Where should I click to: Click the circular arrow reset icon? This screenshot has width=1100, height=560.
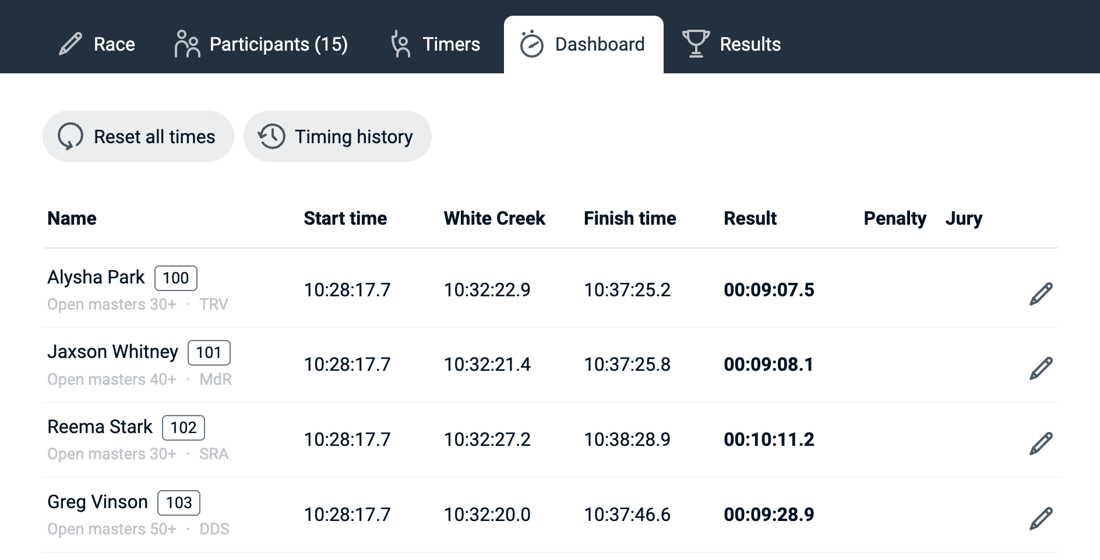tap(70, 137)
